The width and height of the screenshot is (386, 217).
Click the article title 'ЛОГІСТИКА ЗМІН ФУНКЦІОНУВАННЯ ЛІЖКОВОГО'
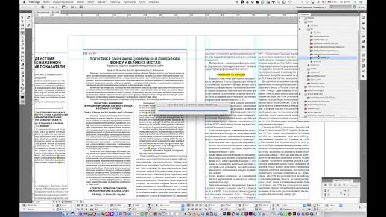click(x=135, y=59)
